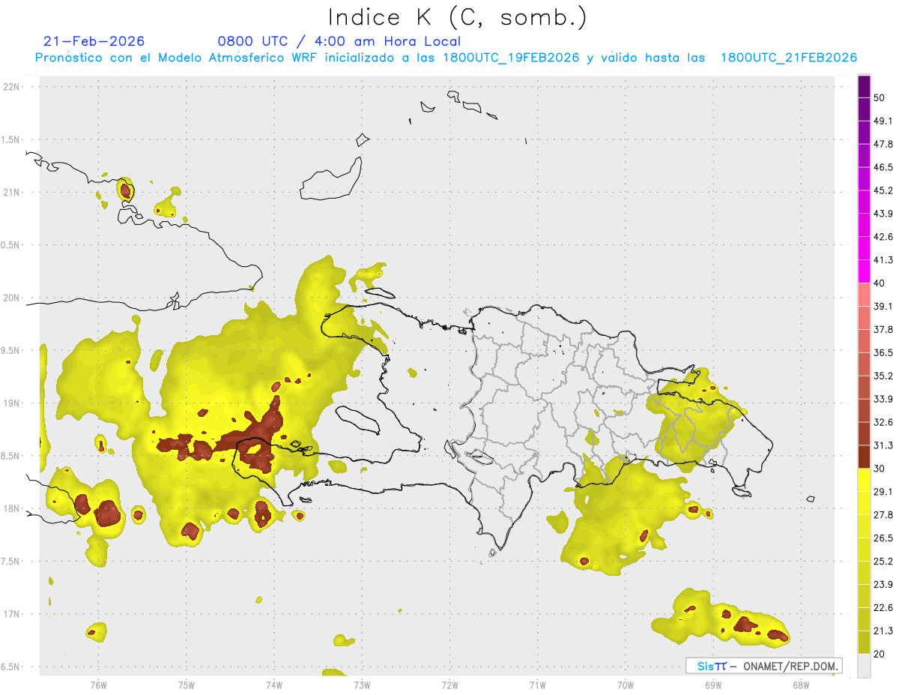This screenshot has height=695, width=899.
Task: Select the latitude axis label "20N"
Action: click(x=13, y=298)
